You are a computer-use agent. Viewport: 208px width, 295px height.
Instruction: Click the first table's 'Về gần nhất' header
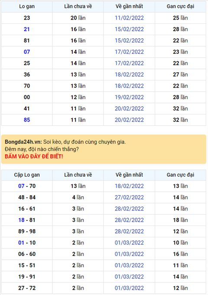[x=129, y=7]
